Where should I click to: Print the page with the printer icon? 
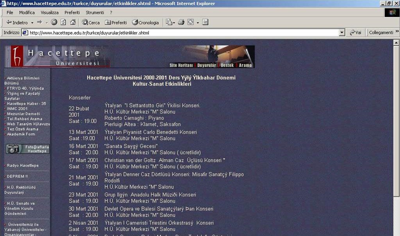point(181,22)
